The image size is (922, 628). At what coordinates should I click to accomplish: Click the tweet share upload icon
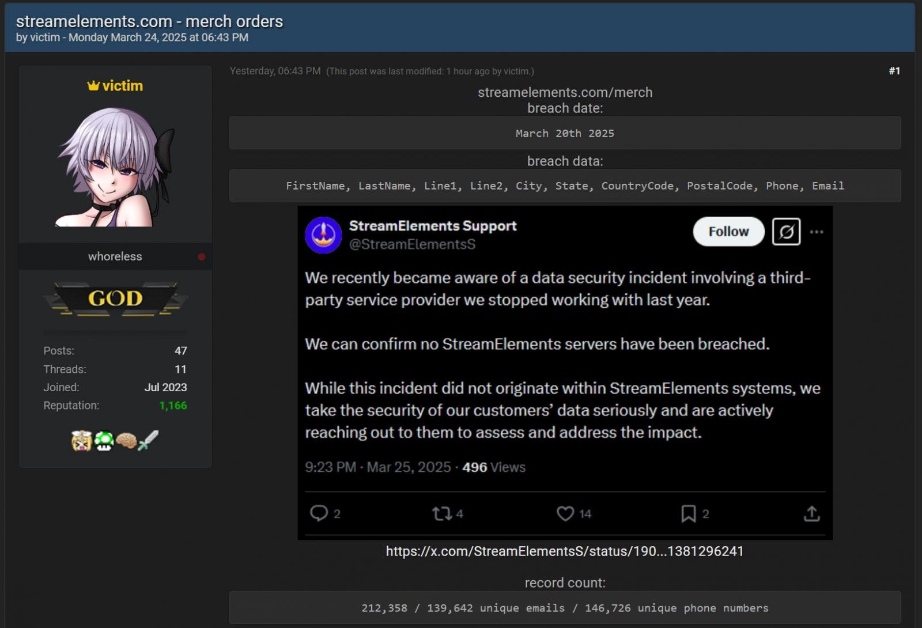tap(811, 513)
